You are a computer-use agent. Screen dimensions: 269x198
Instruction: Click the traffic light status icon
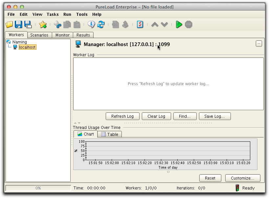(237, 188)
